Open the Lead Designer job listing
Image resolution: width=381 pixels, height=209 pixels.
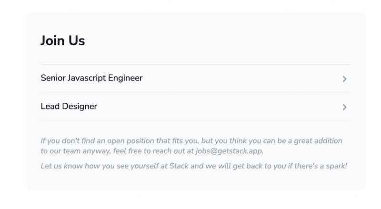click(69, 107)
